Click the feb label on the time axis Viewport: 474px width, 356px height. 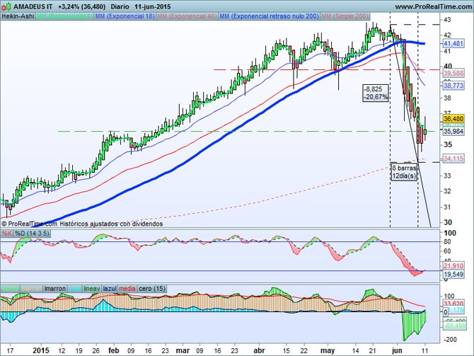[113, 350]
